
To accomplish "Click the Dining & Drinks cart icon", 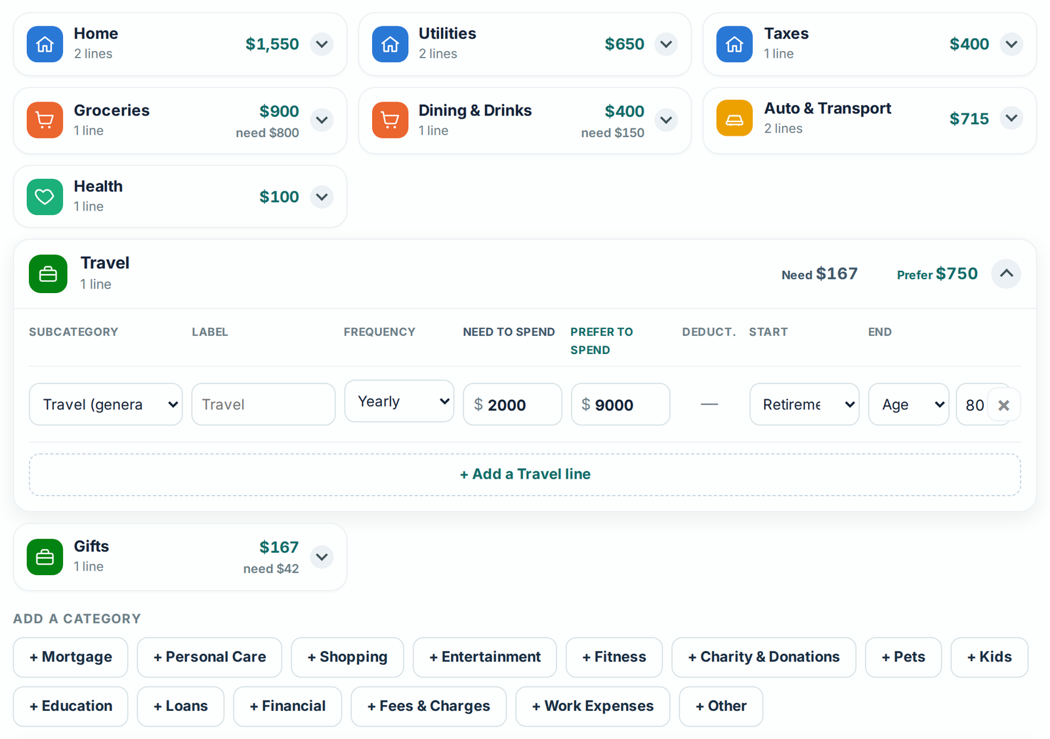I will tap(390, 120).
